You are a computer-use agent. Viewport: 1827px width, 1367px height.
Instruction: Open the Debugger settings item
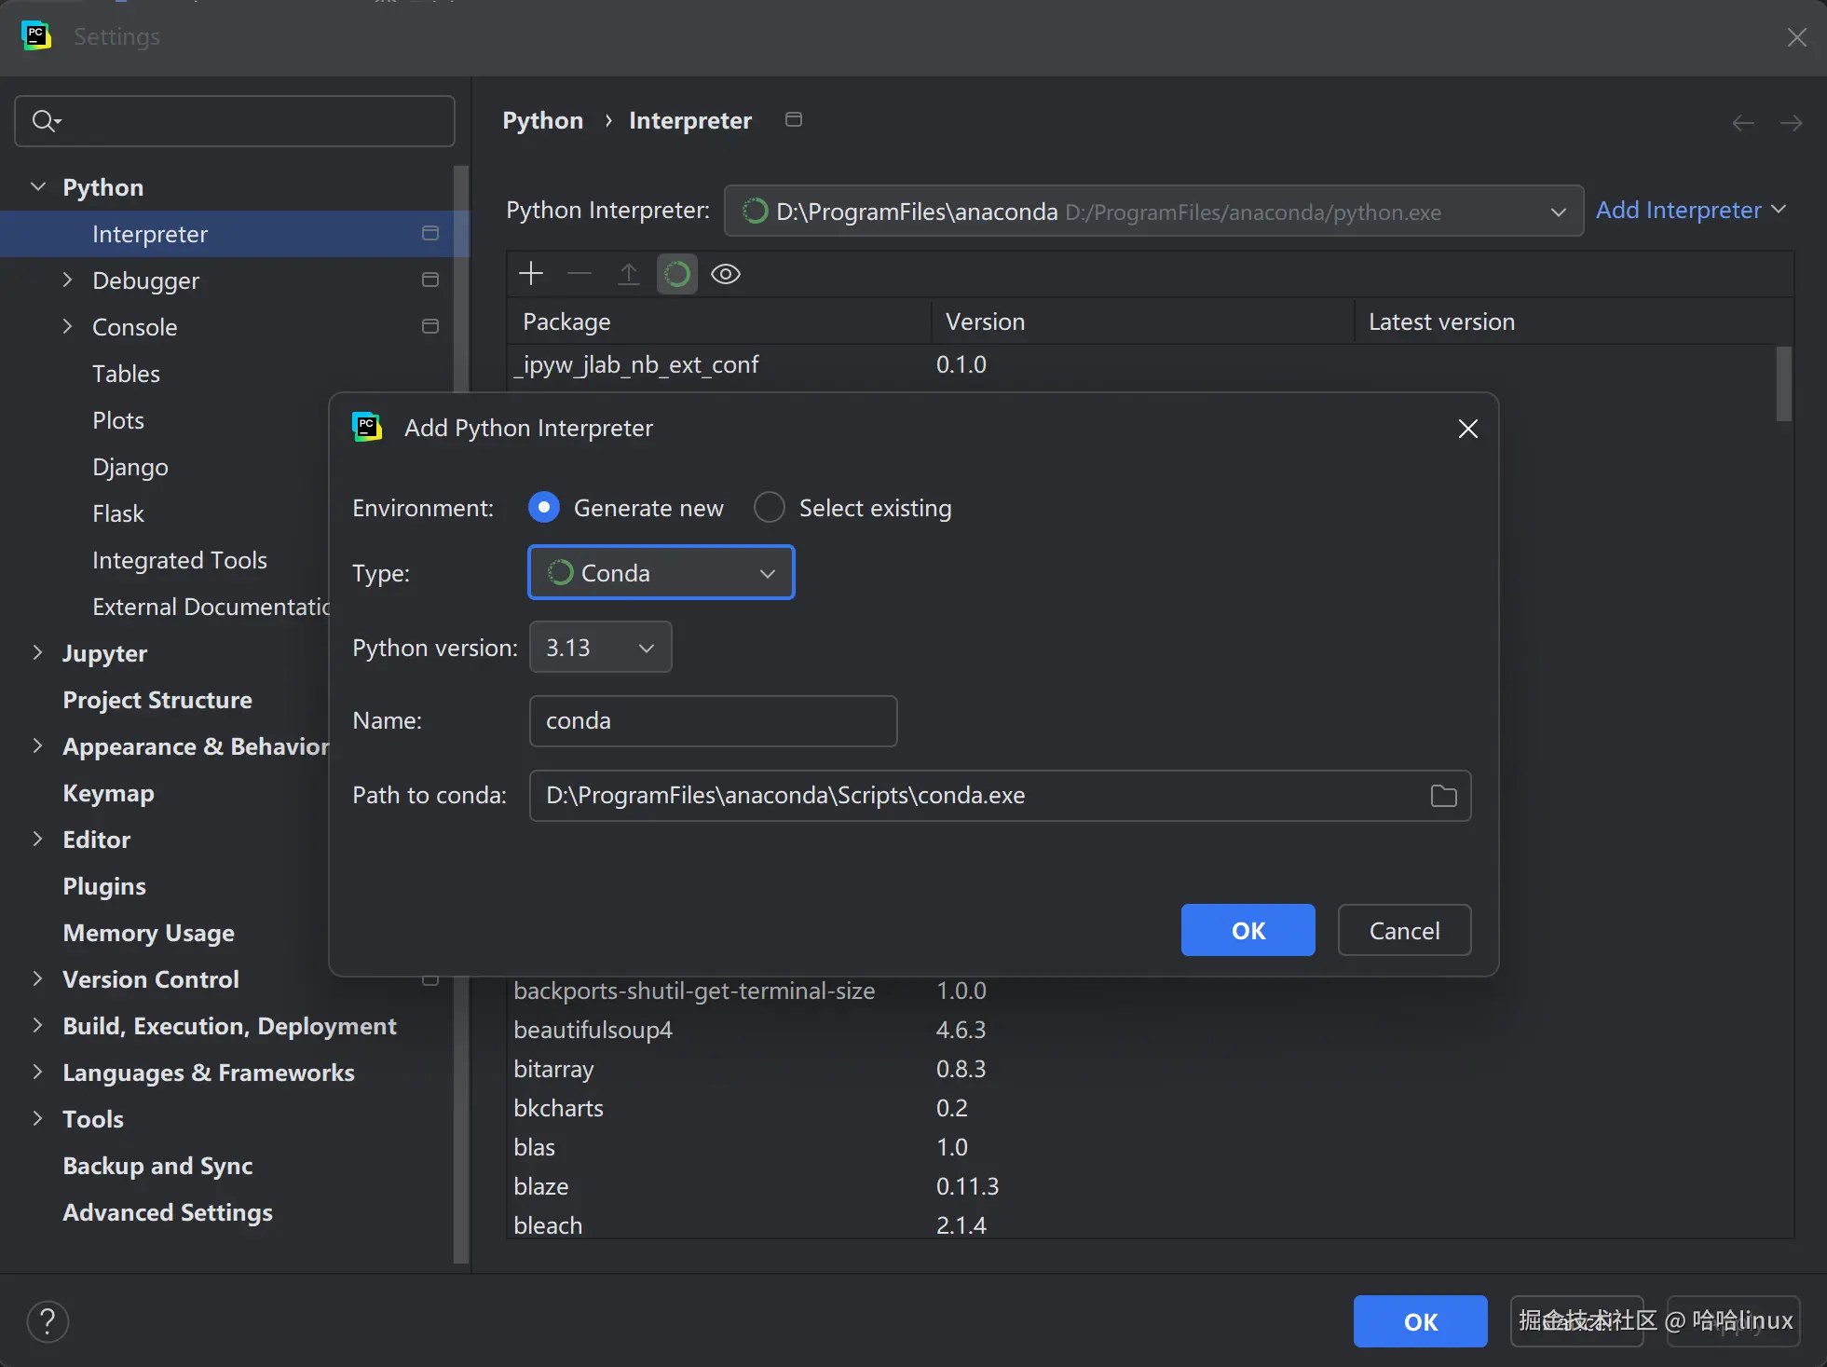[145, 280]
